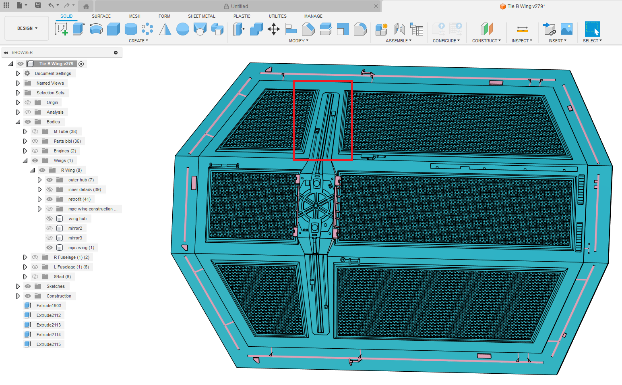The image size is (622, 385).
Task: Toggle visibility of Origin folder
Action: click(28, 102)
